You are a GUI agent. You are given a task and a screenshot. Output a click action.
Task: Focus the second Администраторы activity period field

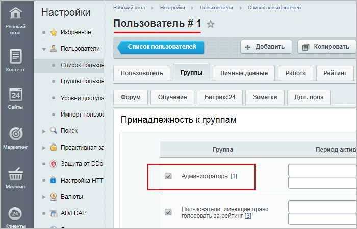(322, 183)
